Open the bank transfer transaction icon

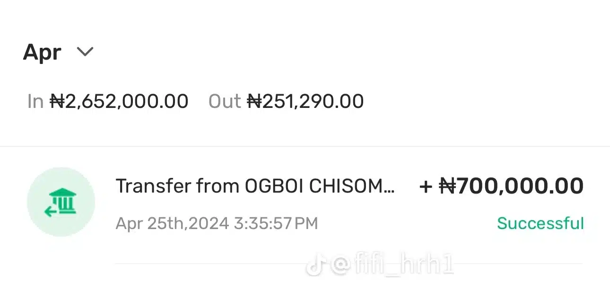(x=61, y=202)
